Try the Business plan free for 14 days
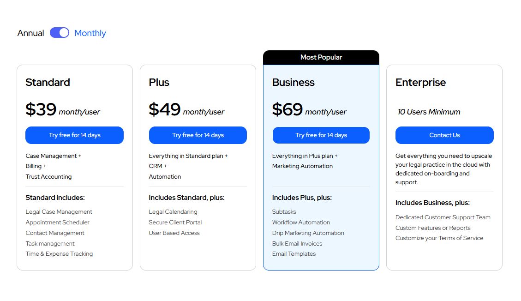This screenshot has width=521, height=301. (321, 135)
